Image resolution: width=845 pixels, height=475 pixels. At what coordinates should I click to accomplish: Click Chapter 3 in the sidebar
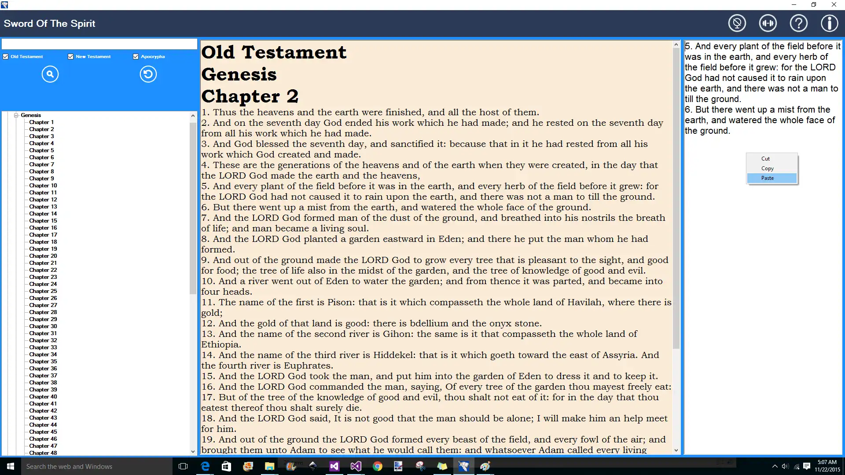pyautogui.click(x=41, y=136)
